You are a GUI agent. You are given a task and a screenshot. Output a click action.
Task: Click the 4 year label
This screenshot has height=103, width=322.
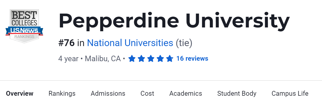click(x=68, y=59)
